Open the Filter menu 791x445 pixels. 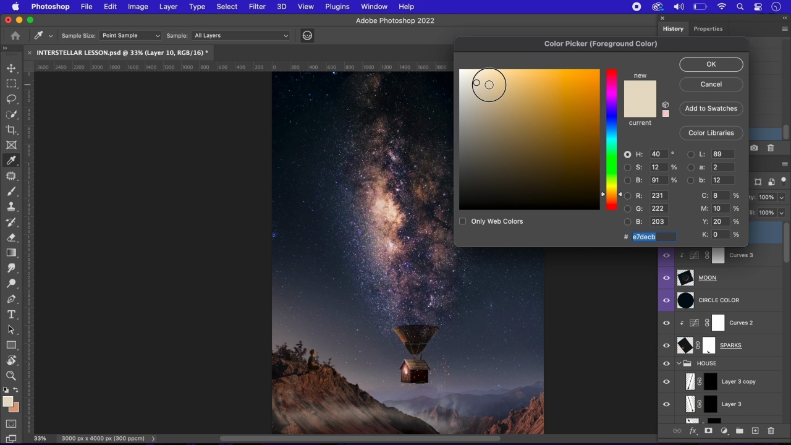[257, 7]
